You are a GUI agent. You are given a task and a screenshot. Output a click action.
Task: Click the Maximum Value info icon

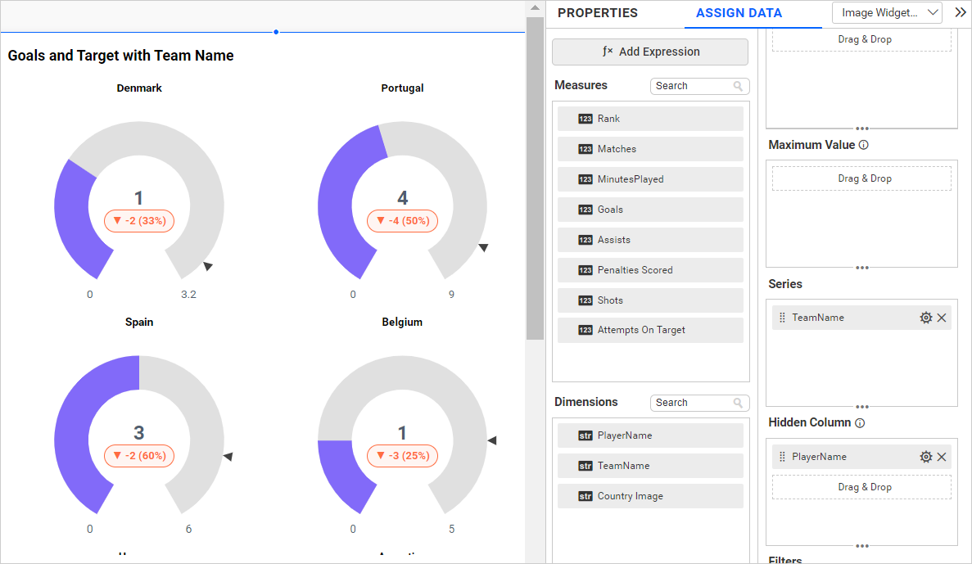(863, 145)
